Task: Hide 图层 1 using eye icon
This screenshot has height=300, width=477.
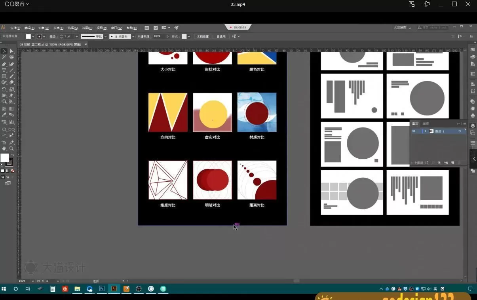Action: (x=414, y=131)
